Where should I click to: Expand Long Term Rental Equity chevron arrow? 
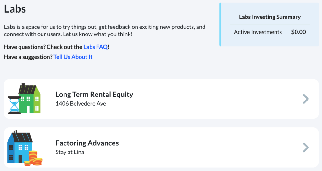coord(306,99)
